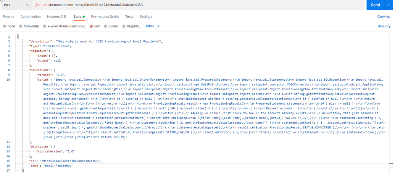Switch to the Tests tab
Image resolution: width=395 pixels, height=173 pixels.
[x=129, y=17]
